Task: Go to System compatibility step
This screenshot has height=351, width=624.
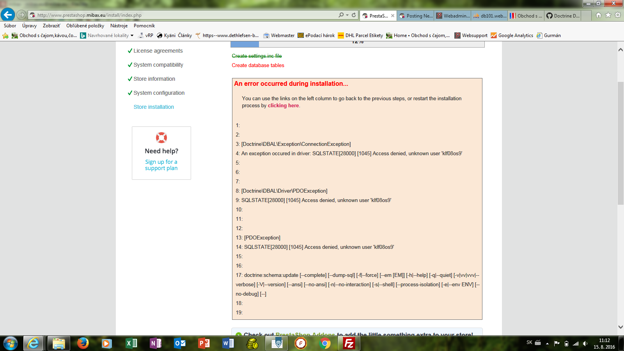Action: point(158,65)
